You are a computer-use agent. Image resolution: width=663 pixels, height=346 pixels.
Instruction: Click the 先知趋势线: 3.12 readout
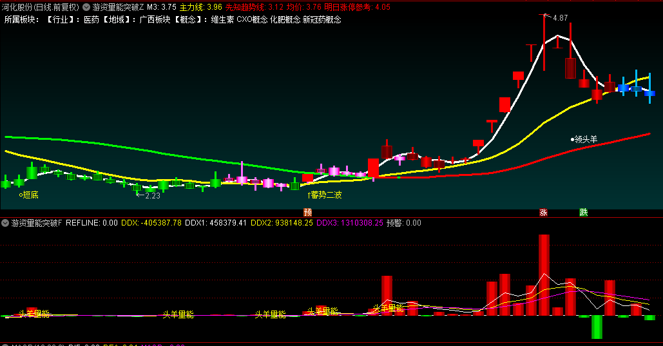[x=254, y=7]
